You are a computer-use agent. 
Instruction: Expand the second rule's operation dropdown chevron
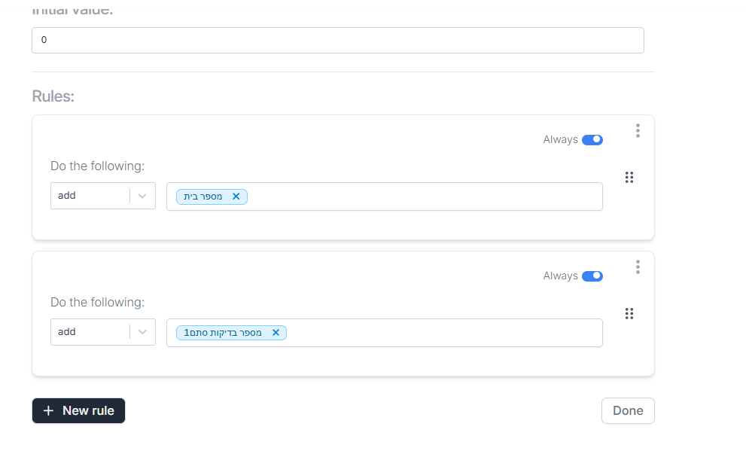(x=143, y=332)
